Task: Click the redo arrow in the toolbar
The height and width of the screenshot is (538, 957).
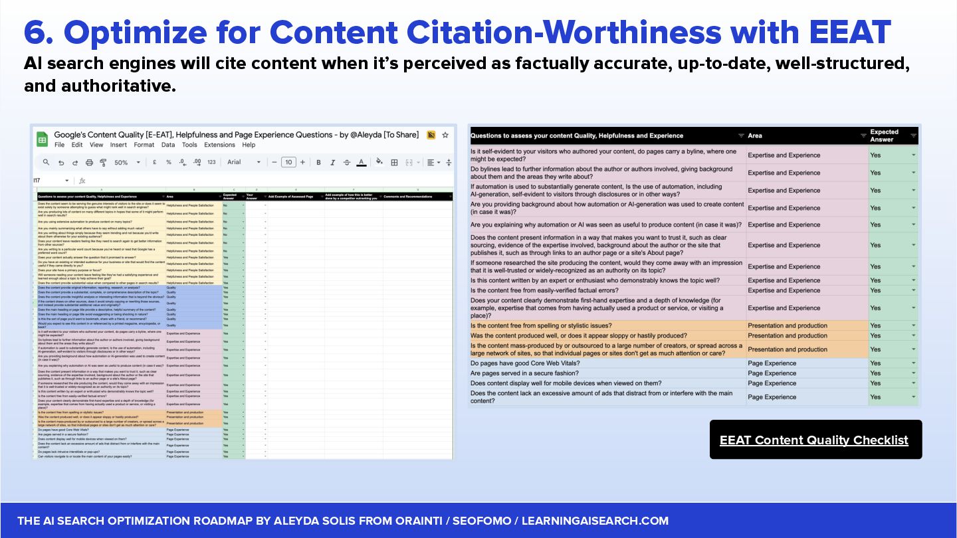Action: point(75,163)
